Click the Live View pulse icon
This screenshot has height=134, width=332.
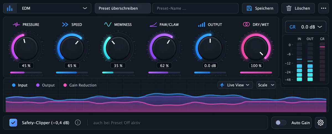point(222,85)
